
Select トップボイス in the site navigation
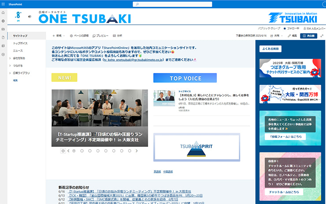[x=20, y=44]
